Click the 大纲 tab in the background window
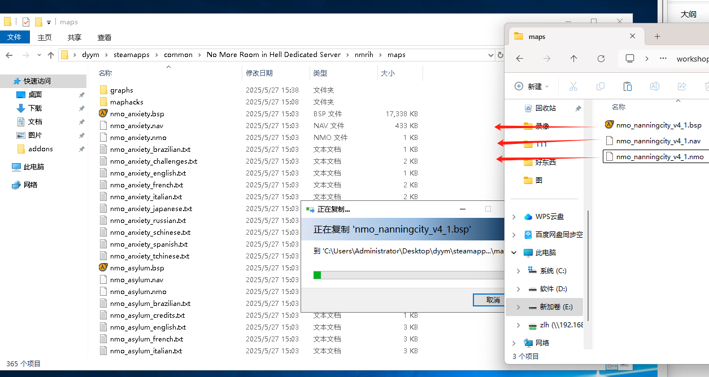 tap(689, 14)
